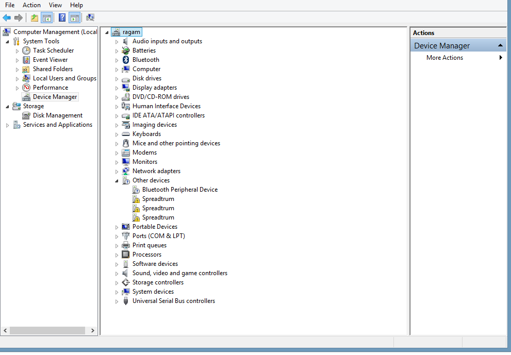Click the blue Help toolbar icon
The height and width of the screenshot is (355, 511).
tap(62, 18)
